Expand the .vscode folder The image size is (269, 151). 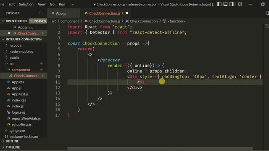pos(16,45)
